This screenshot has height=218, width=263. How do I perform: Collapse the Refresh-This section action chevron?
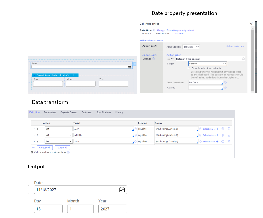[x=172, y=59]
